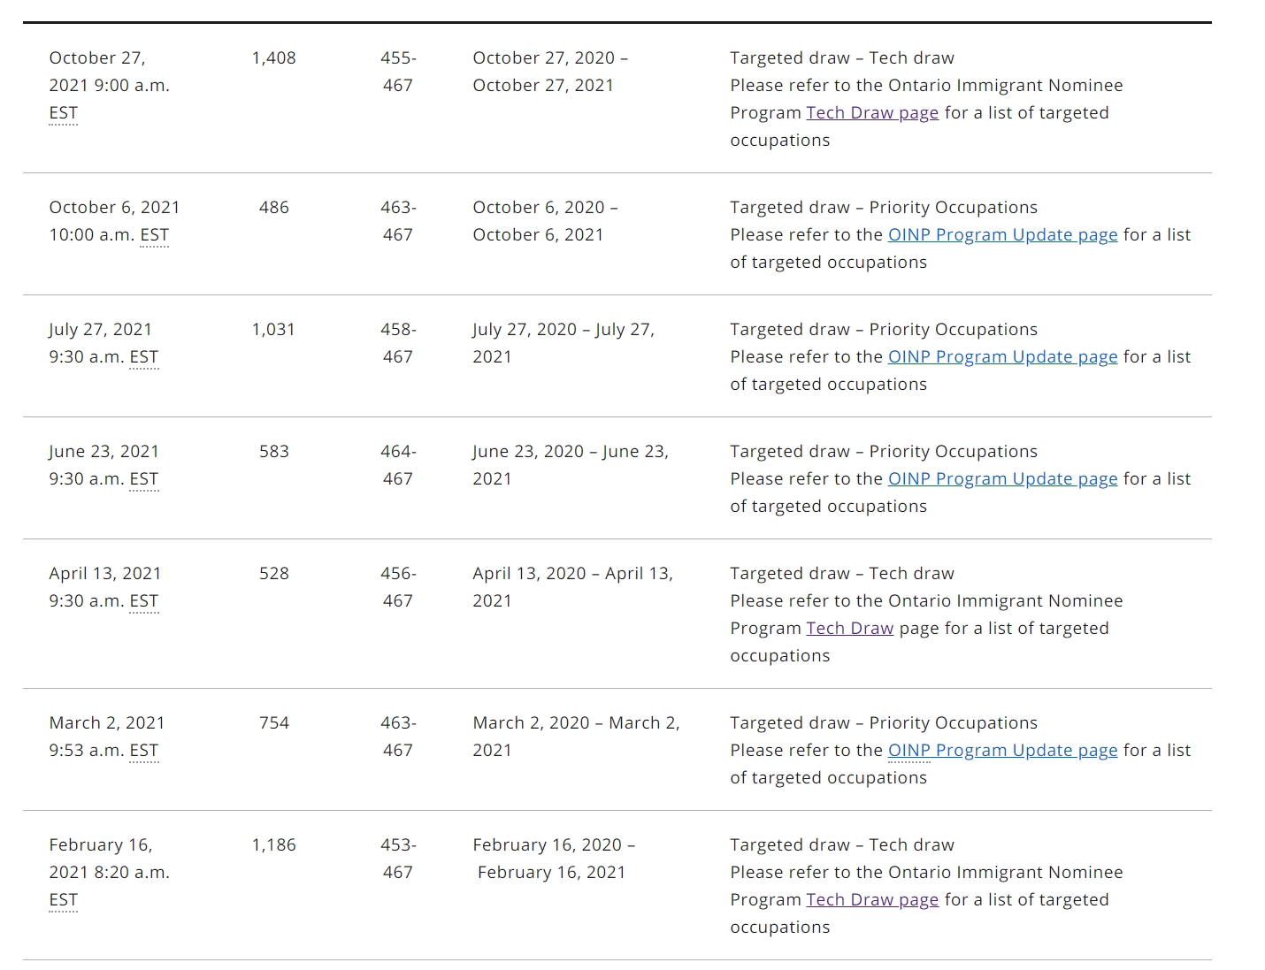Click OINP Program Update link for July 27 draw
The image size is (1265, 970).
click(1002, 357)
